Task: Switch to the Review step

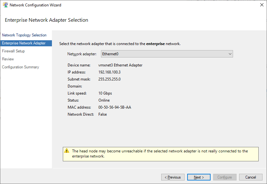Action: click(8, 59)
